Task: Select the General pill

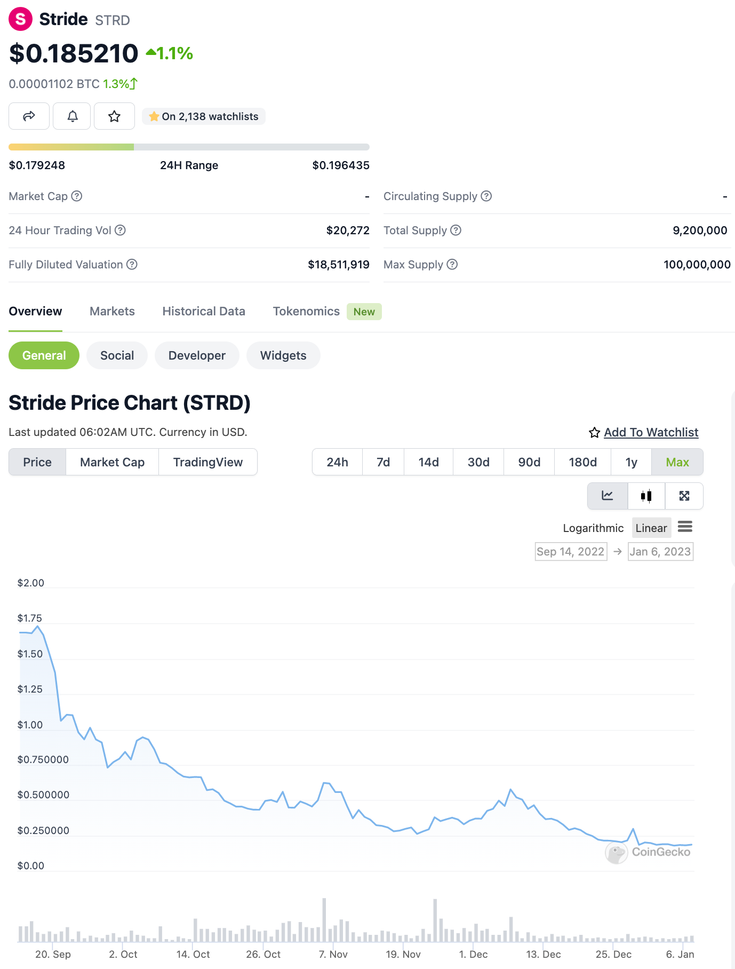Action: point(44,355)
